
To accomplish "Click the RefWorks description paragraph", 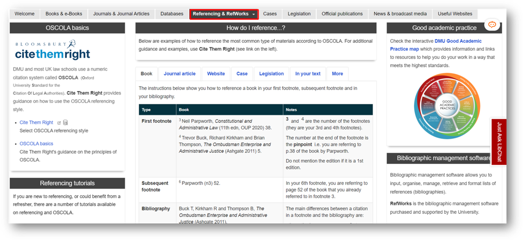I will (444, 208).
